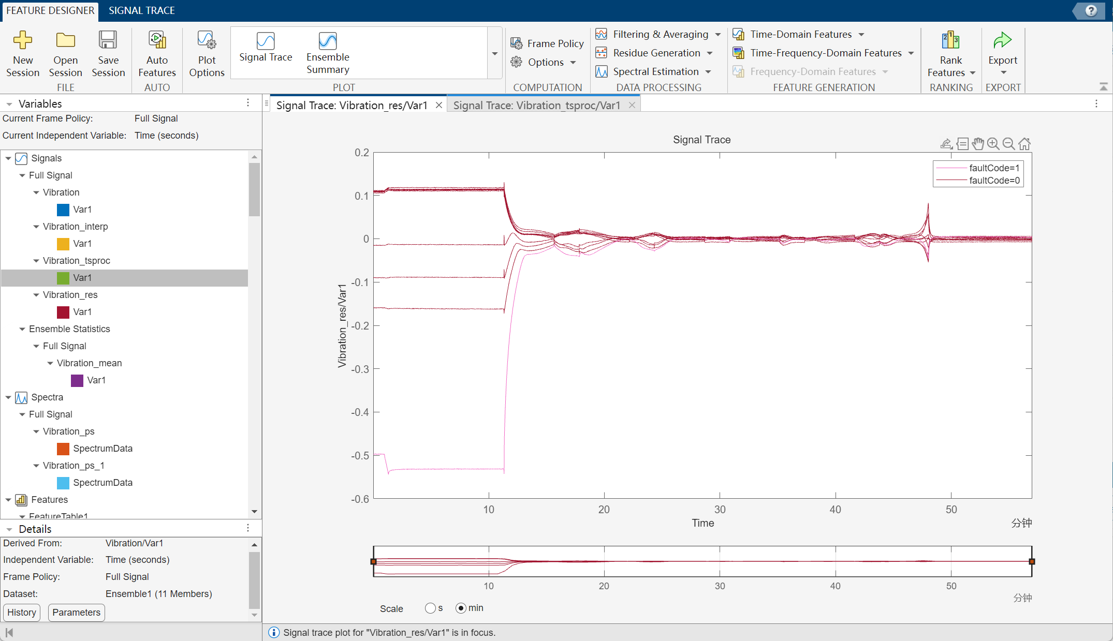Restore plot view with home icon
The height and width of the screenshot is (641, 1113).
(x=1024, y=144)
